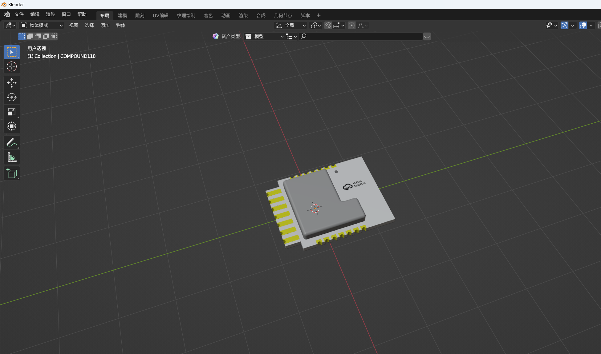The height and width of the screenshot is (354, 601).
Task: Toggle proportional editing button
Action: tap(351, 26)
